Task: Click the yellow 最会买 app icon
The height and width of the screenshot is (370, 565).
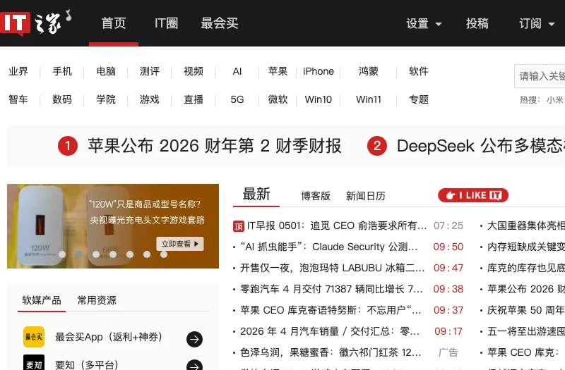Action: click(34, 337)
